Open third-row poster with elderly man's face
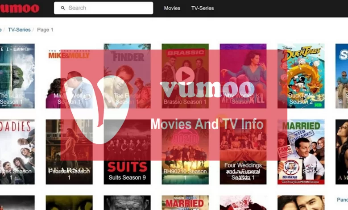 click(127, 203)
